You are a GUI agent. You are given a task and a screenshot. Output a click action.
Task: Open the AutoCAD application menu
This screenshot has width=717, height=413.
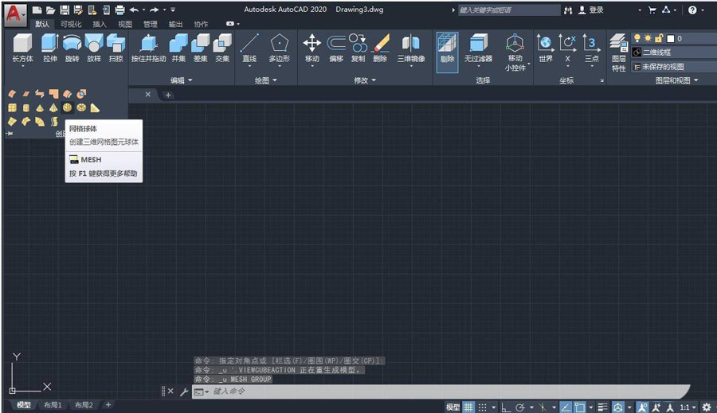(x=14, y=14)
